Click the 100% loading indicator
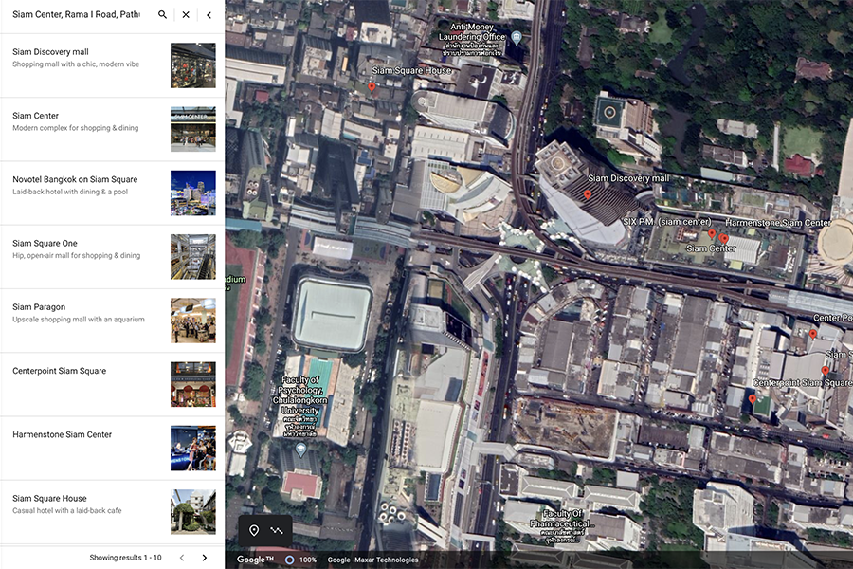The image size is (853, 569). point(299,560)
